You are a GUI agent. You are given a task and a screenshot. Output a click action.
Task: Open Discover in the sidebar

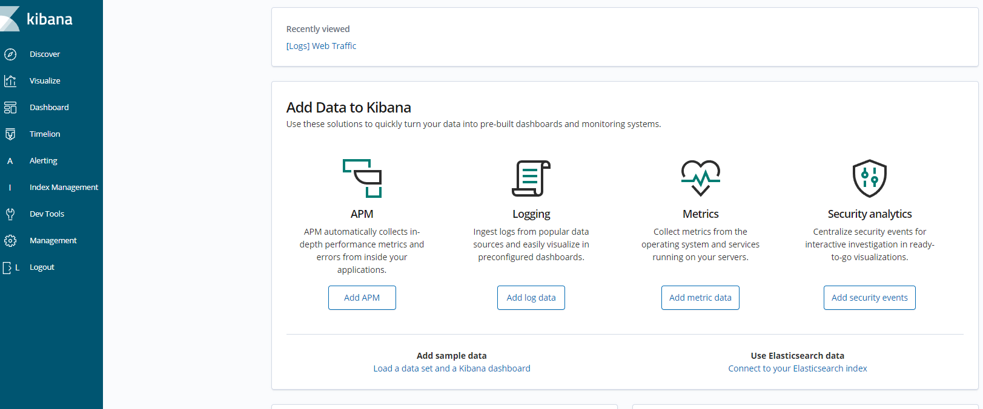point(45,54)
